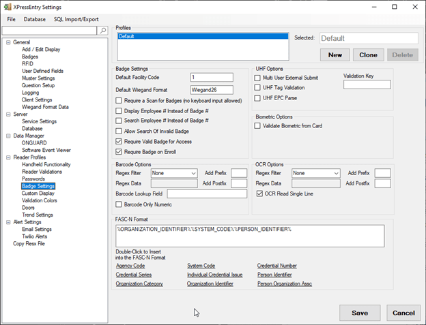Open the File menu

coord(12,19)
